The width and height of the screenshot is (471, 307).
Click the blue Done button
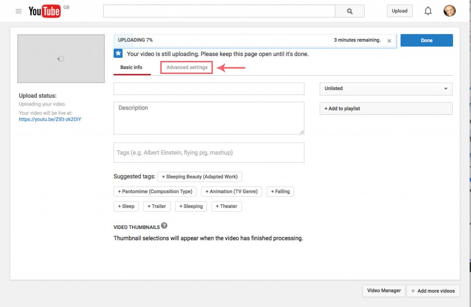(426, 40)
